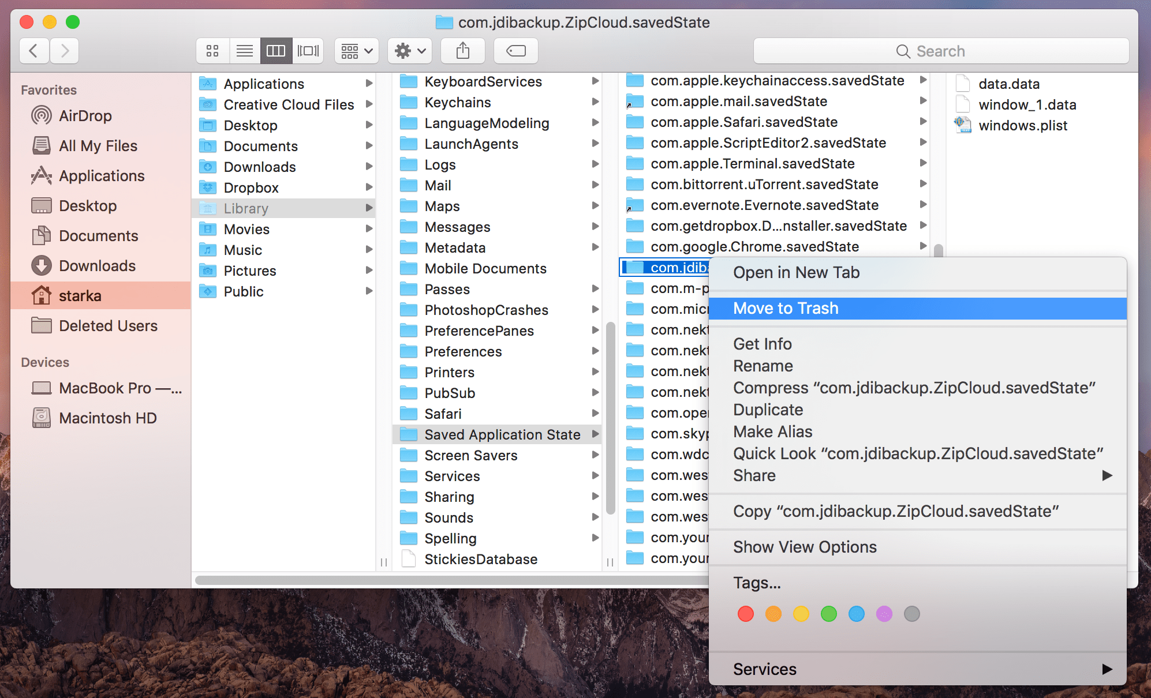Expand the com.apple.Safari.savedState folder
This screenshot has height=698, width=1151.
tap(922, 124)
